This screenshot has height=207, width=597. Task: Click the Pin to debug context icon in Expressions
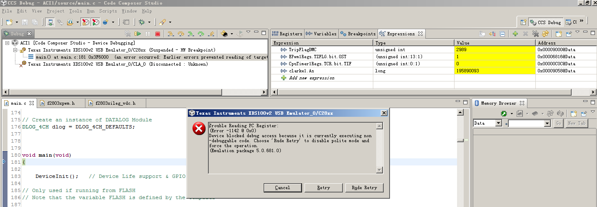(x=569, y=34)
